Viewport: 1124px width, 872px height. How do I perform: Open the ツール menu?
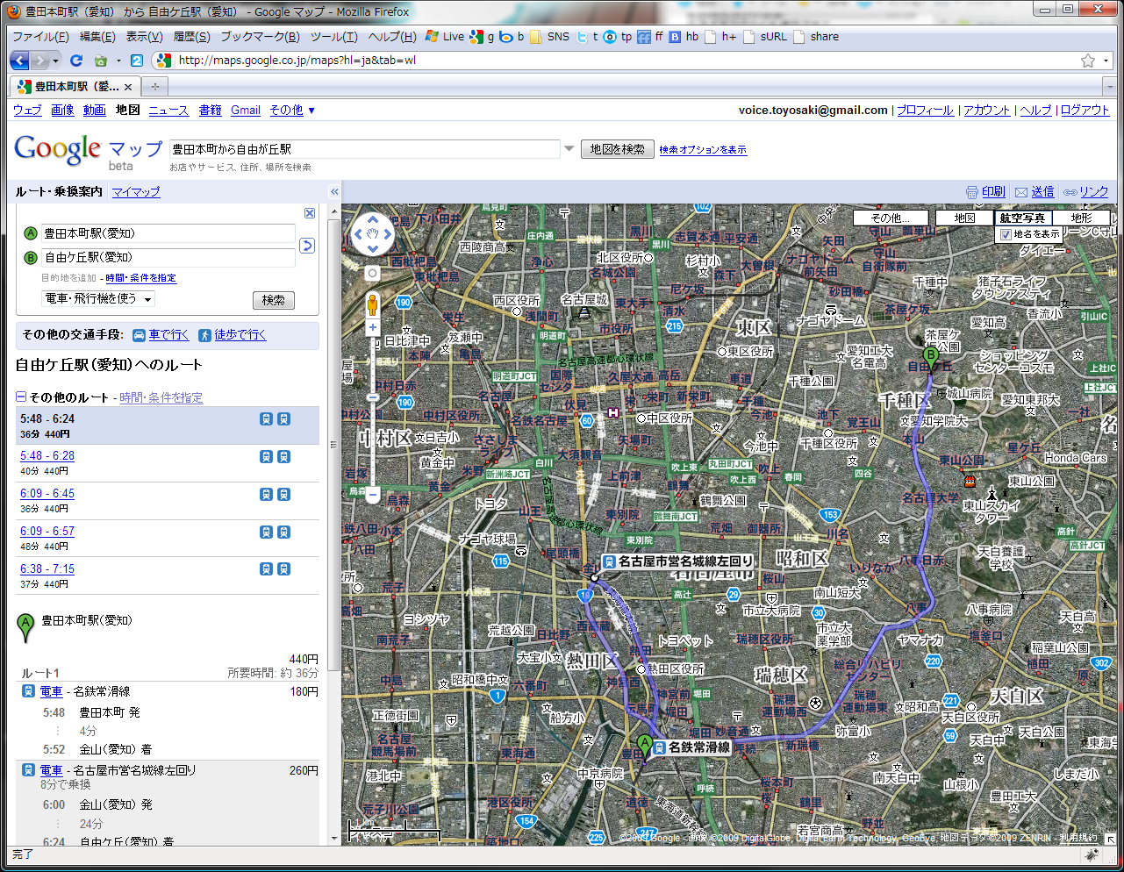click(x=334, y=37)
